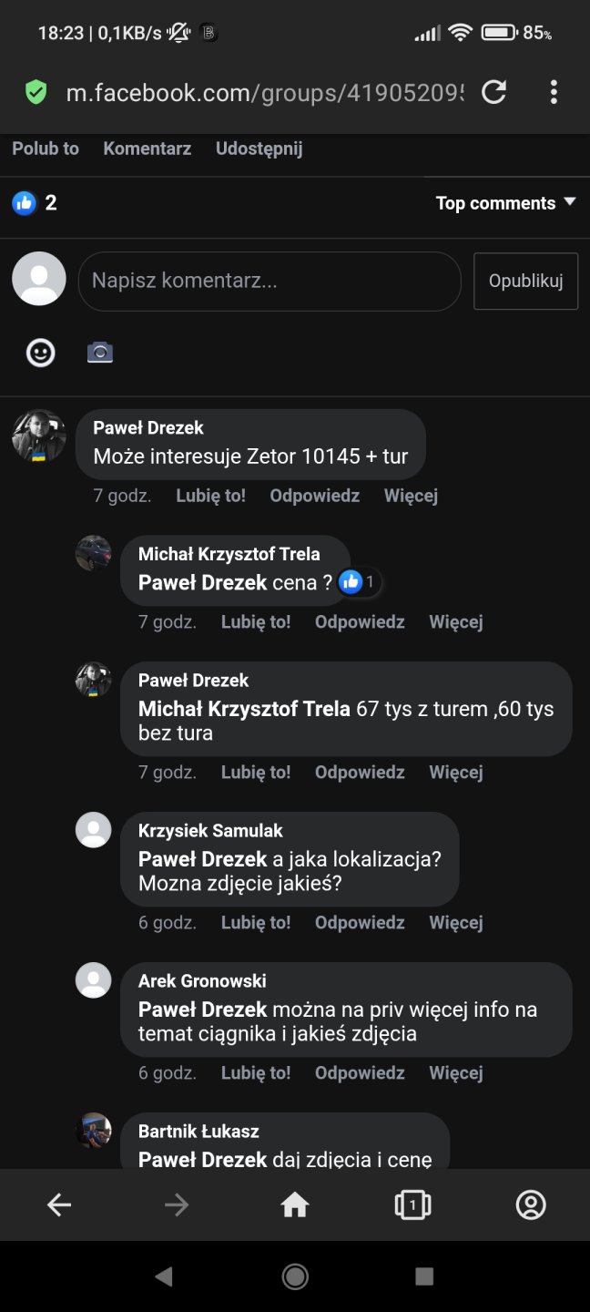Tap Polub to for the post
The image size is (590, 1312).
[x=46, y=149]
